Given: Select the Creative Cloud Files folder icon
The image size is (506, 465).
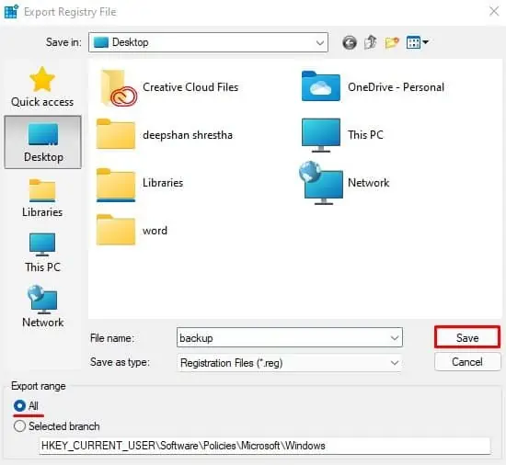Looking at the screenshot, I should [118, 88].
